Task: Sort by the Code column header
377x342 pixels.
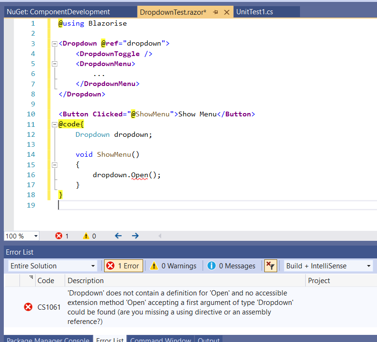Action: (50, 281)
